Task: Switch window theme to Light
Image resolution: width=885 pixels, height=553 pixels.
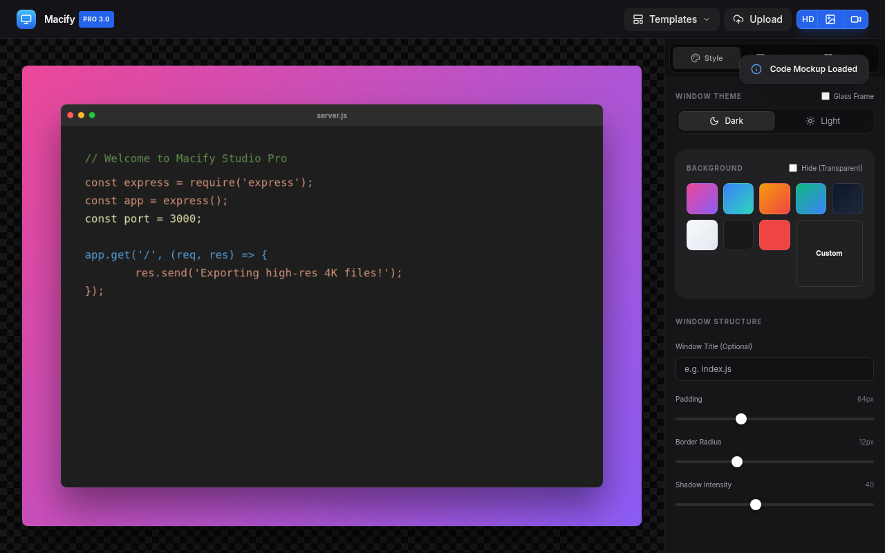Action: click(823, 121)
